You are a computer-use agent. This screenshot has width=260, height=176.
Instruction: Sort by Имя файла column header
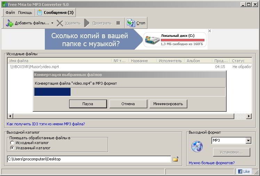60,61
